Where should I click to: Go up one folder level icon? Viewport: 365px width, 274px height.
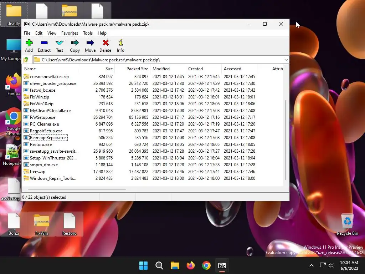(x=26, y=60)
